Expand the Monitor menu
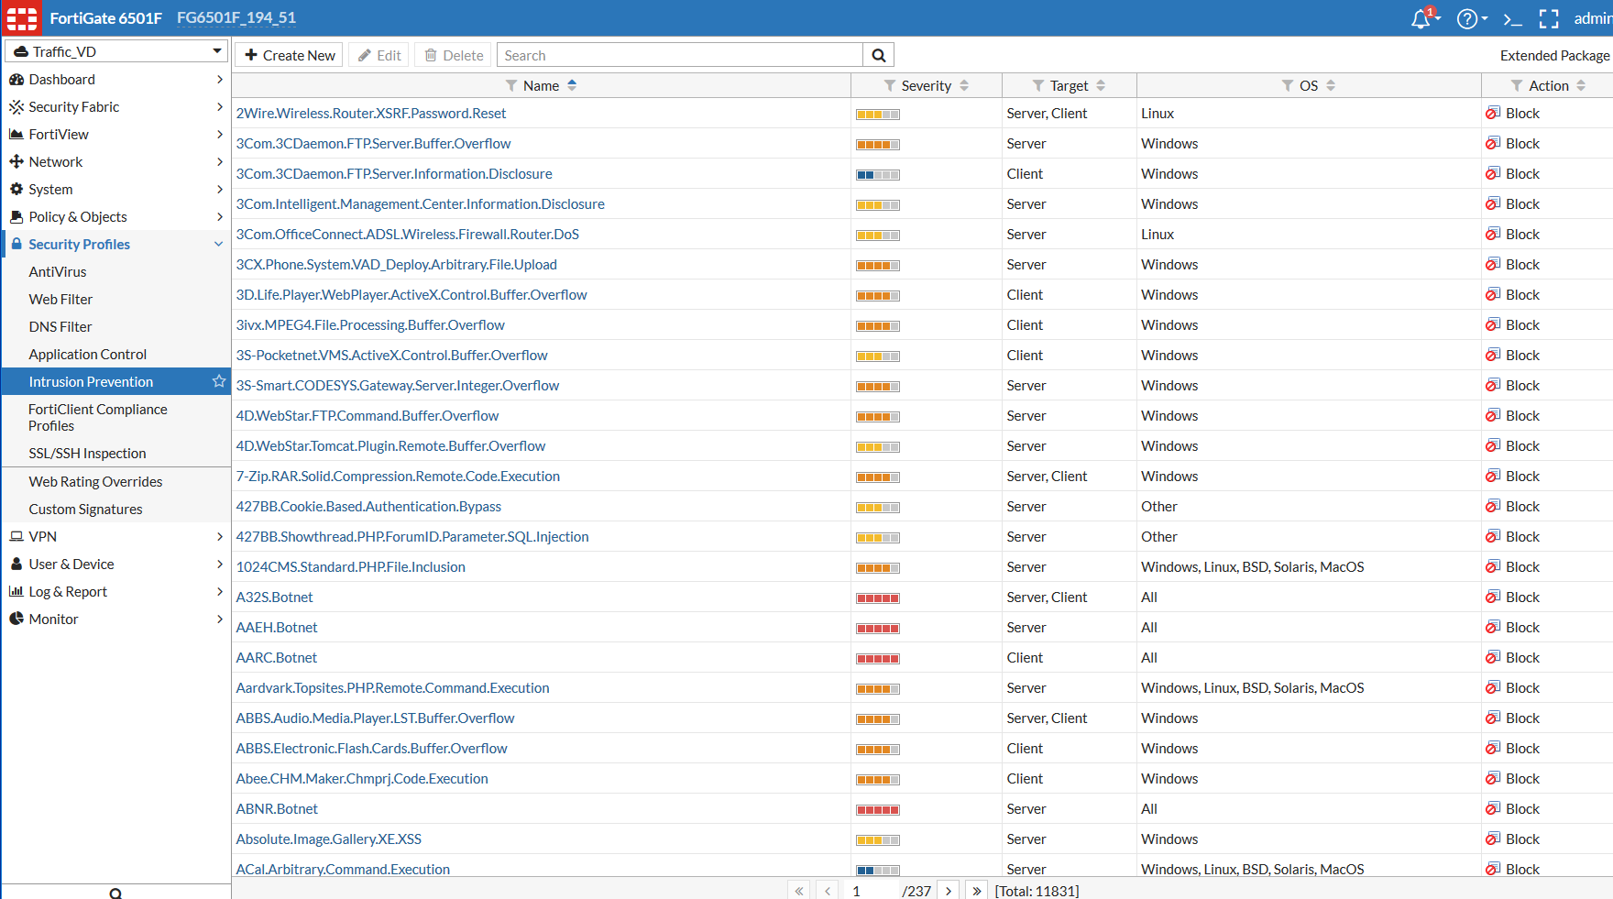The width and height of the screenshot is (1613, 899). pos(115,619)
